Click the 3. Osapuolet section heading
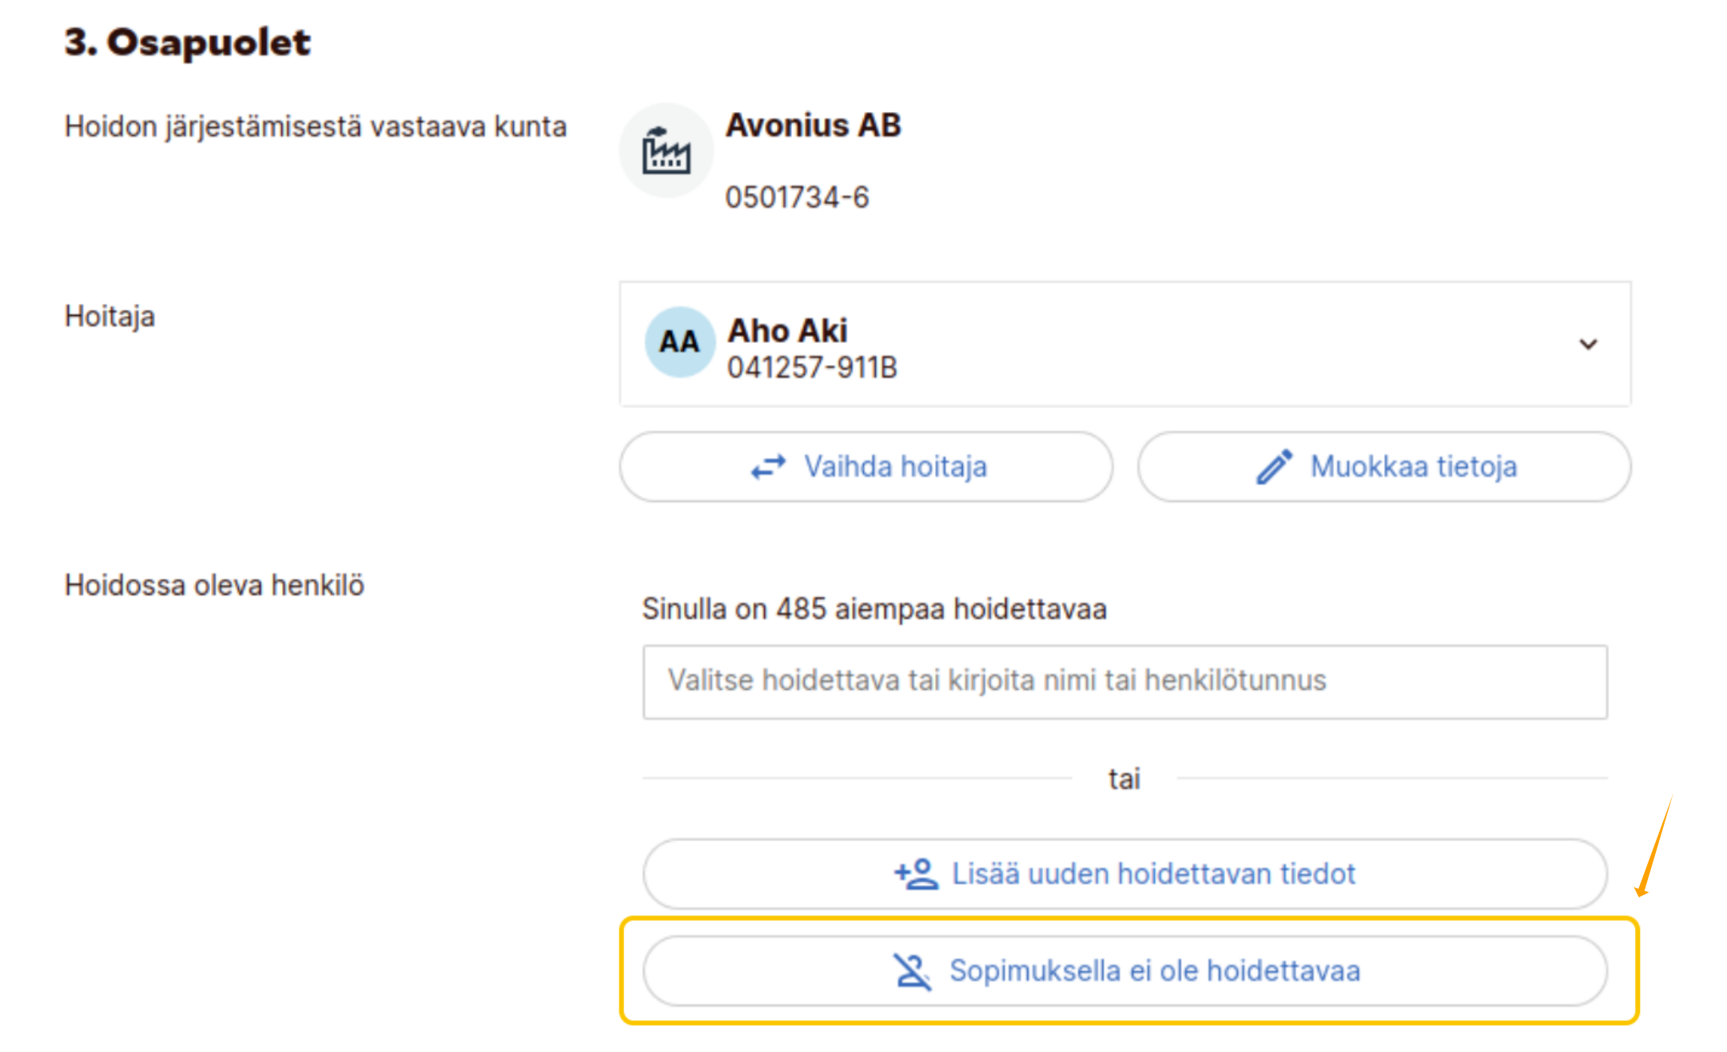This screenshot has width=1727, height=1052. click(187, 42)
